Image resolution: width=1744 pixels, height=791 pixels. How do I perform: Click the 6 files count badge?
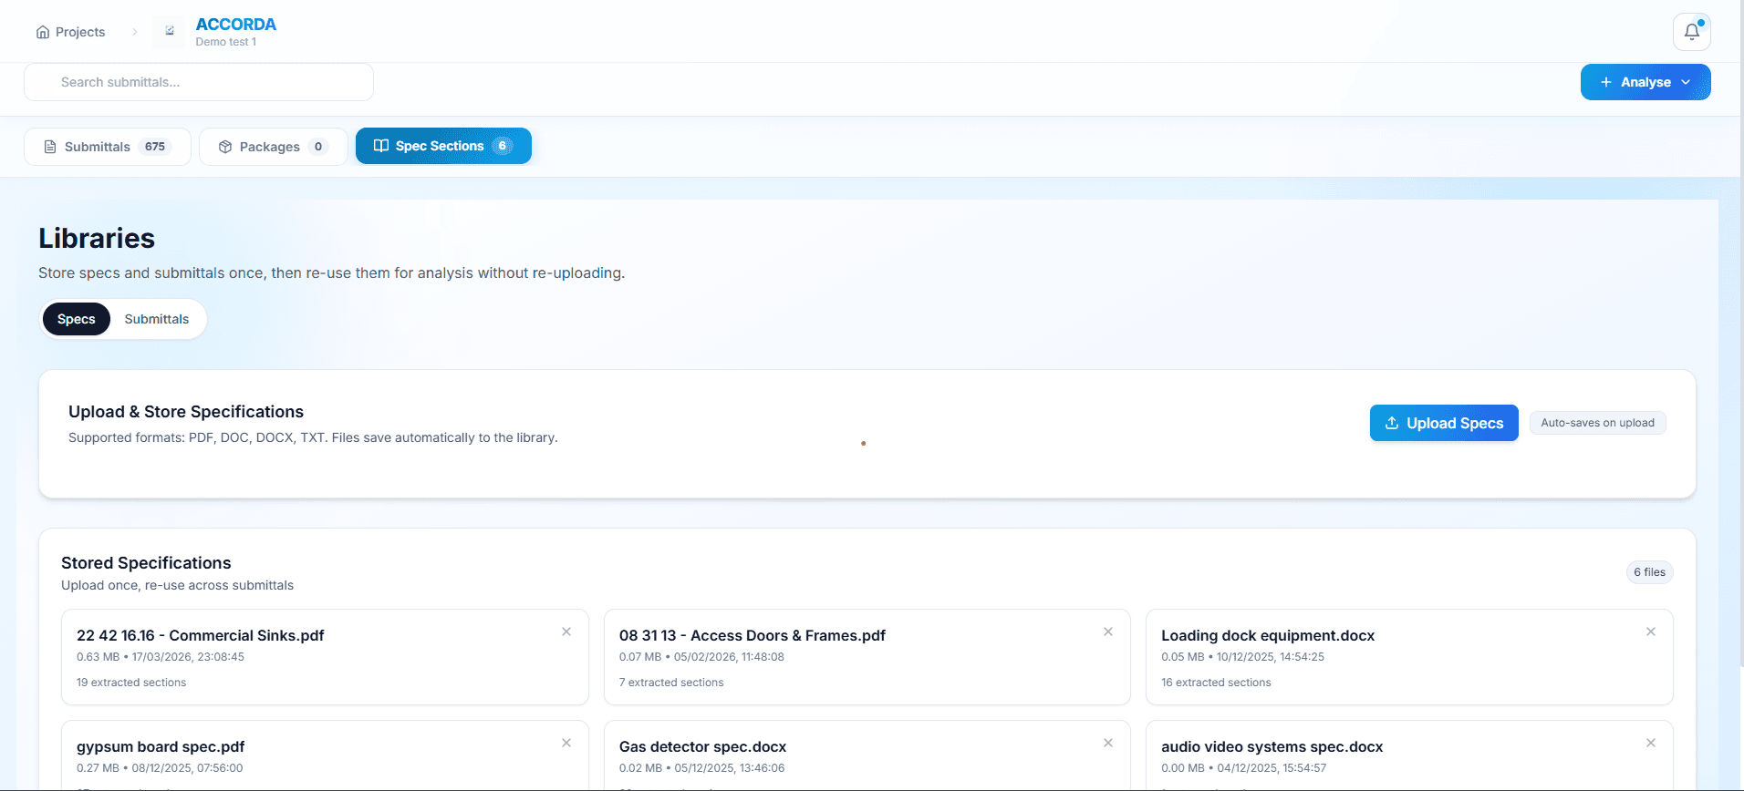(x=1649, y=572)
